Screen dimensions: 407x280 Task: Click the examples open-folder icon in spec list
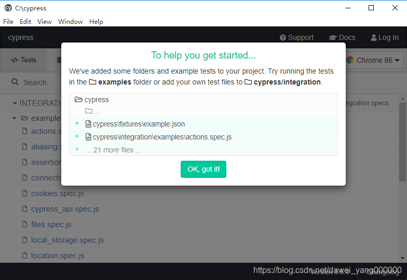click(25, 118)
